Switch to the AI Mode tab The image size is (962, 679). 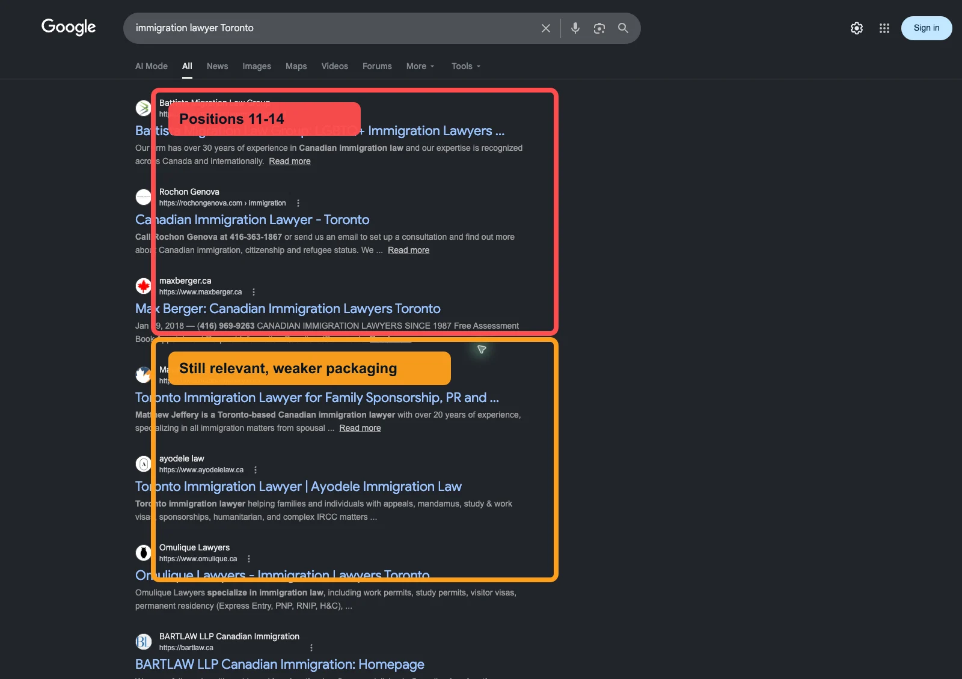point(152,66)
